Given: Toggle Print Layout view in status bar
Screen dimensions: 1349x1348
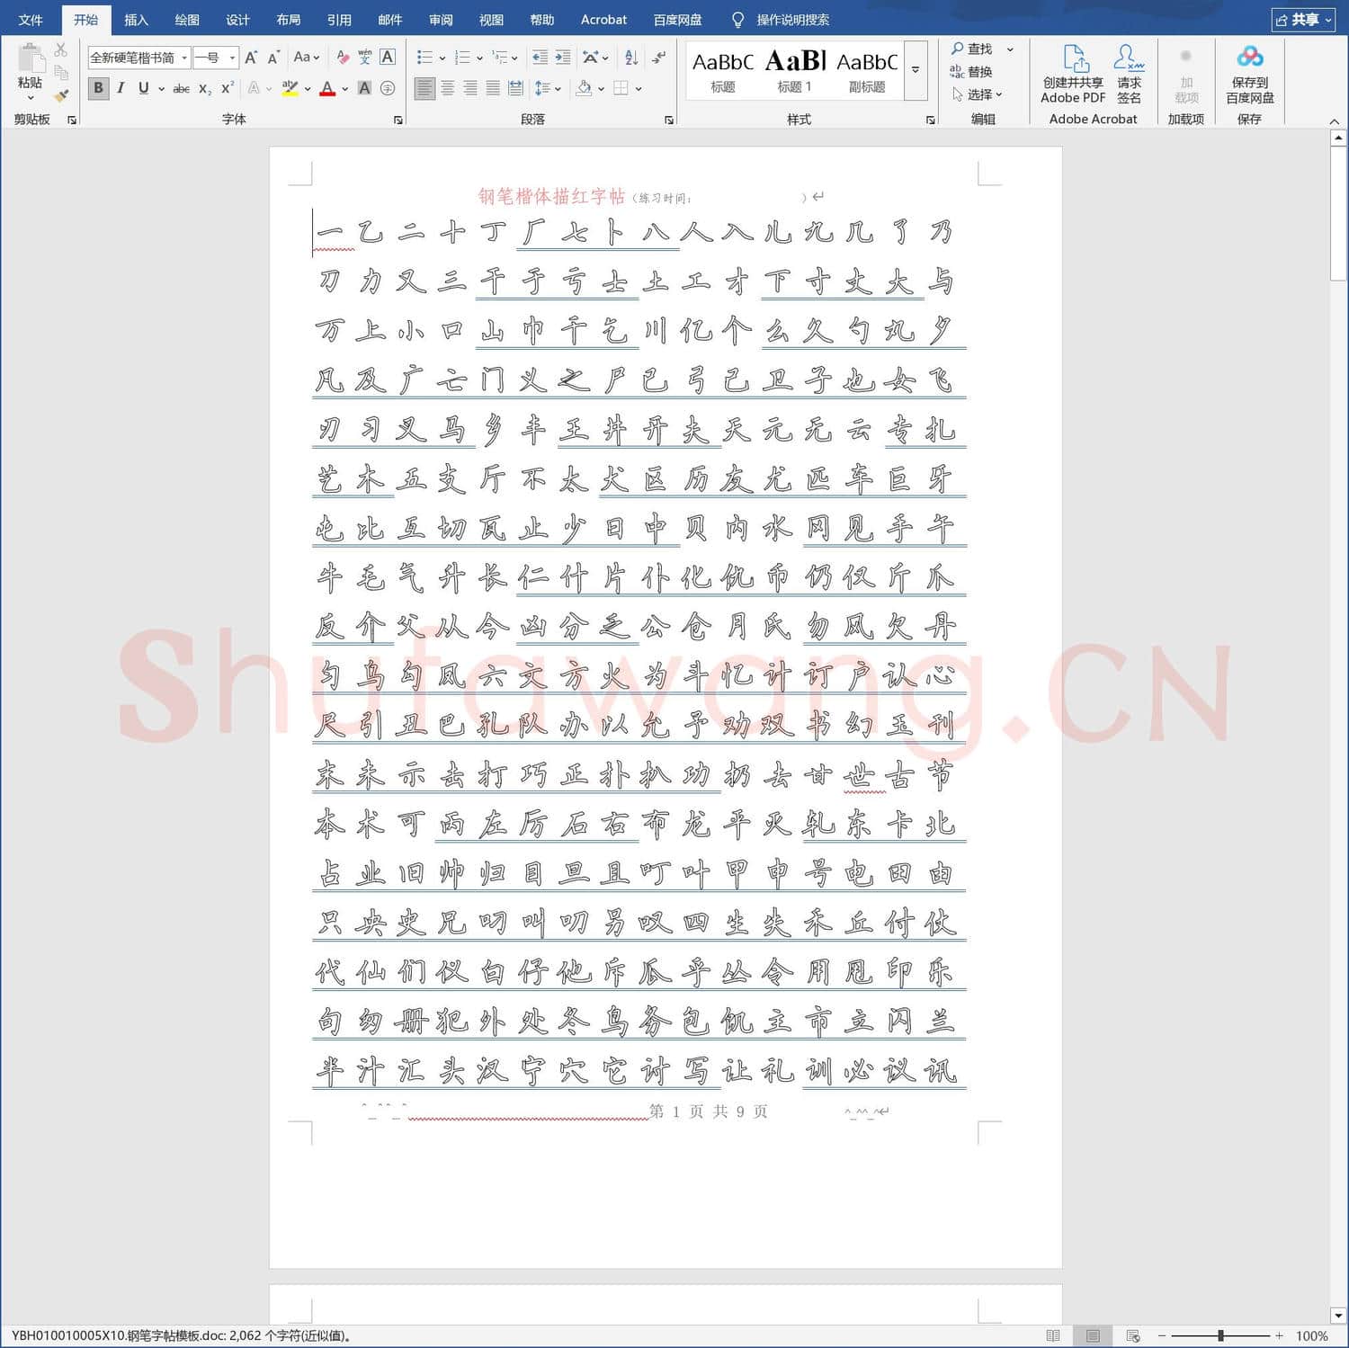Looking at the screenshot, I should pos(1093,1335).
